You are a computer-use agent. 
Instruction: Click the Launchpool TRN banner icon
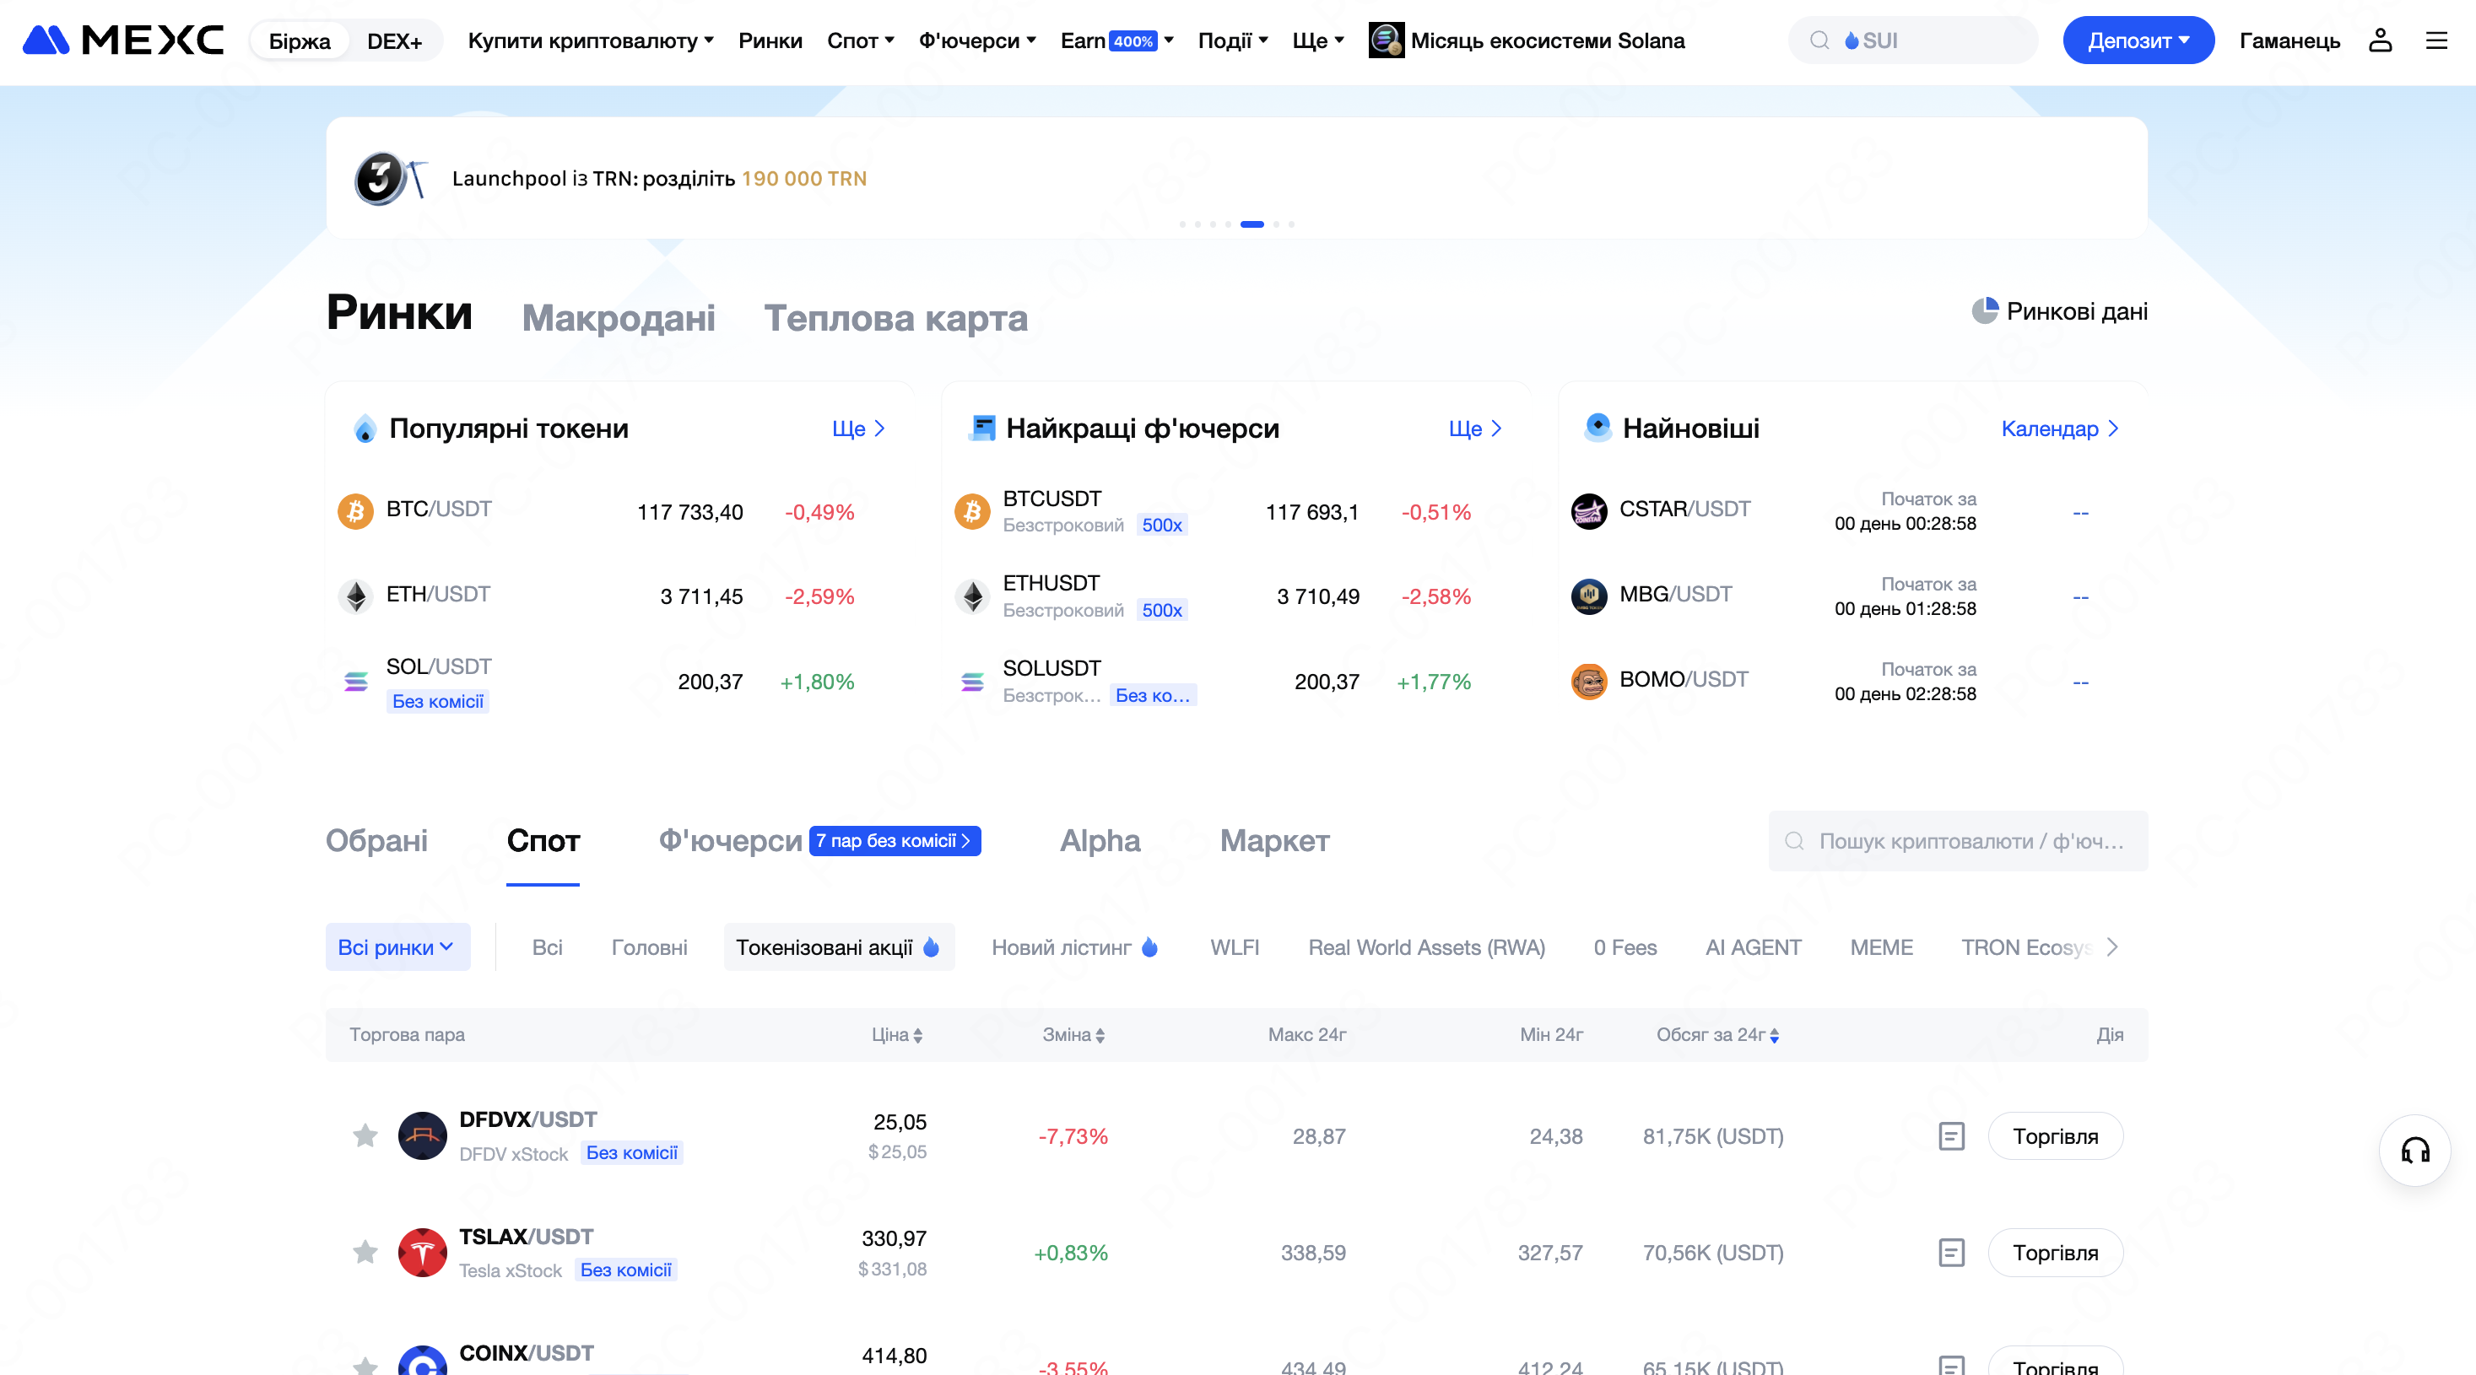[x=390, y=178]
